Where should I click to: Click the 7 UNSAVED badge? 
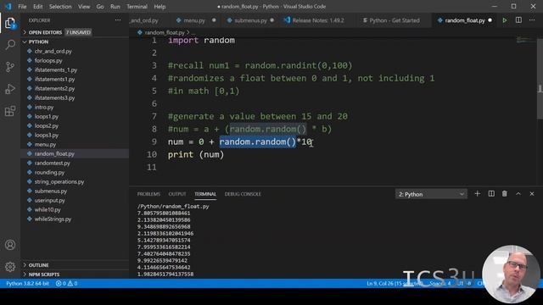click(78, 32)
